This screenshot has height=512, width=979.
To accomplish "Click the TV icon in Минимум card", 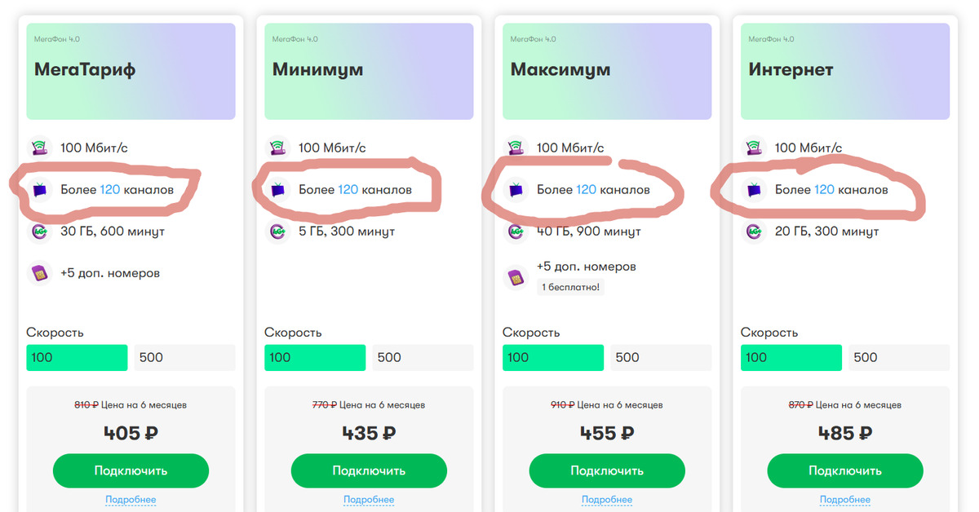I will tap(277, 190).
